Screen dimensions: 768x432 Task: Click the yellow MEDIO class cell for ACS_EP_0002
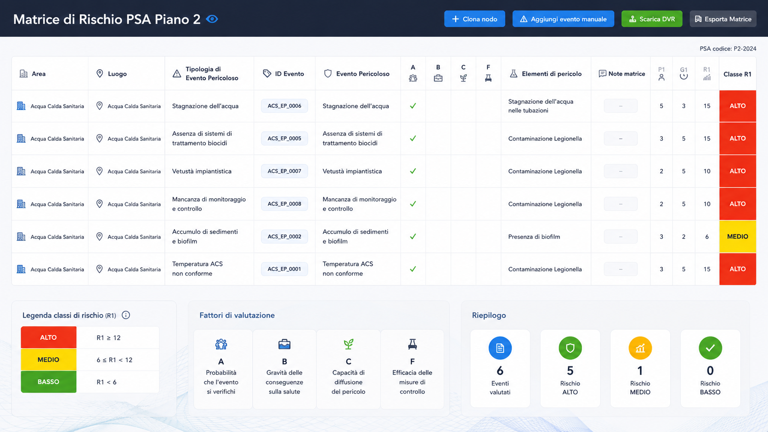[x=738, y=236]
